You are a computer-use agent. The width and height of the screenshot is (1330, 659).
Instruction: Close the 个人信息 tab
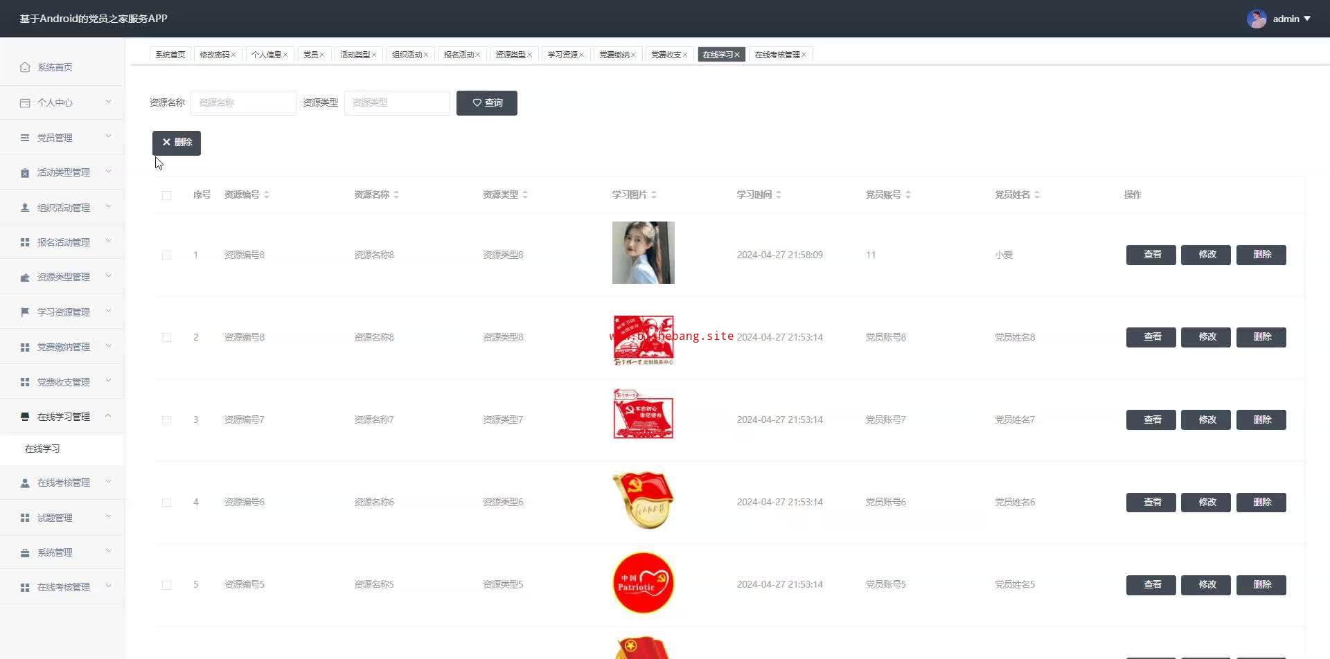285,55
